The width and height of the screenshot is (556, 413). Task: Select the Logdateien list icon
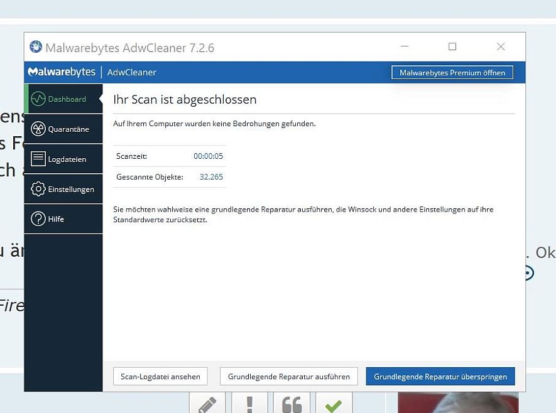pos(38,159)
